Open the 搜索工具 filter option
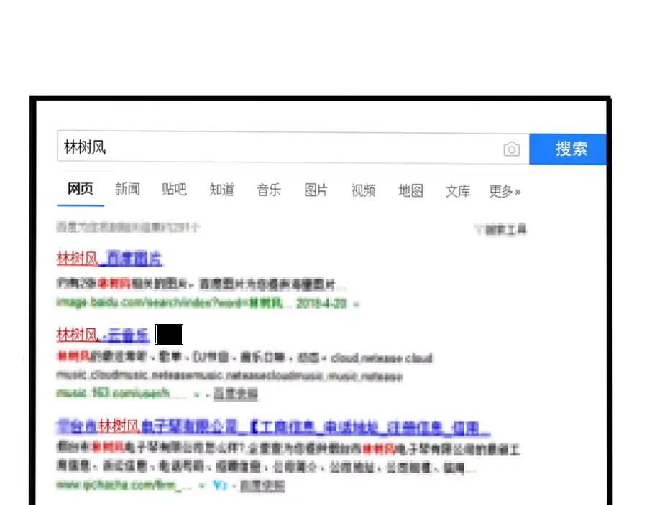This screenshot has width=647, height=505. pyautogui.click(x=501, y=229)
